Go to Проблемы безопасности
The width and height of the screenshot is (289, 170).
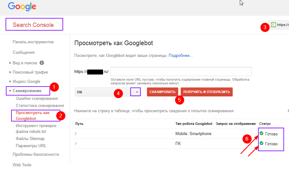coord(36,155)
